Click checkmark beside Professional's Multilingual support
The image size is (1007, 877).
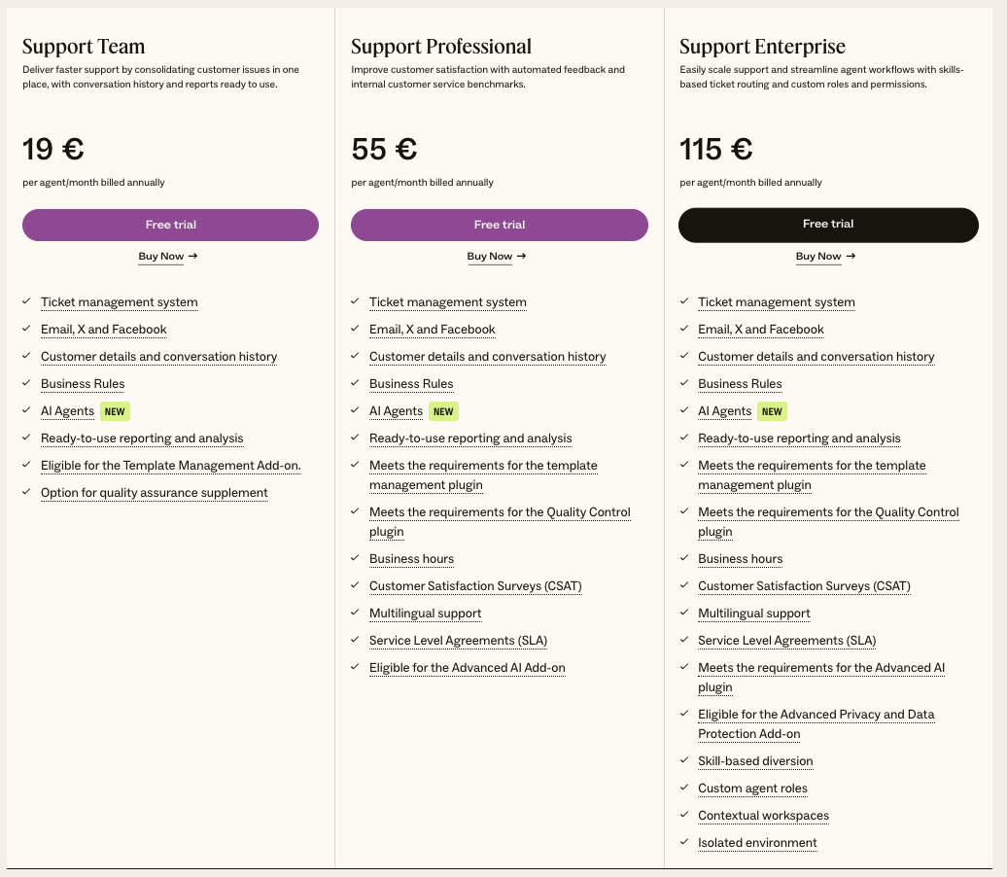(355, 614)
